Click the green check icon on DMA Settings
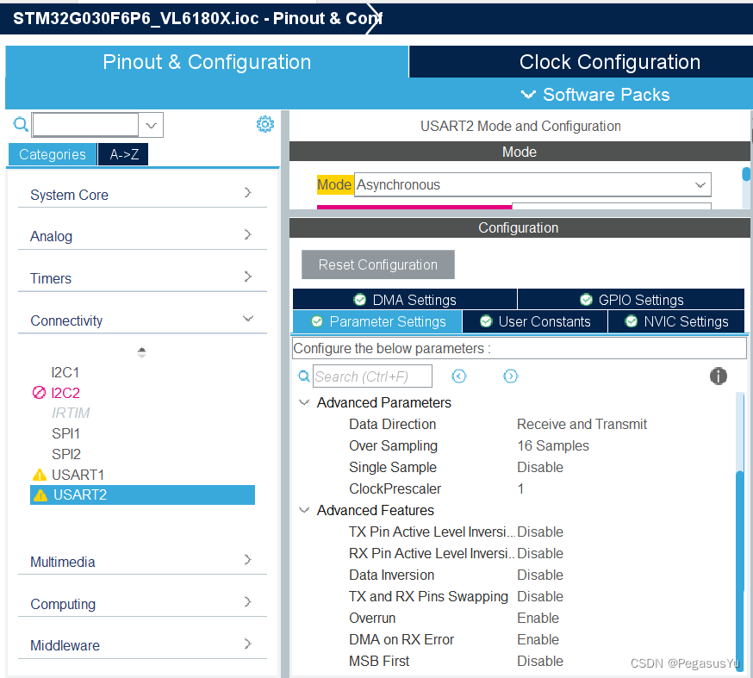753x678 pixels. coord(359,300)
